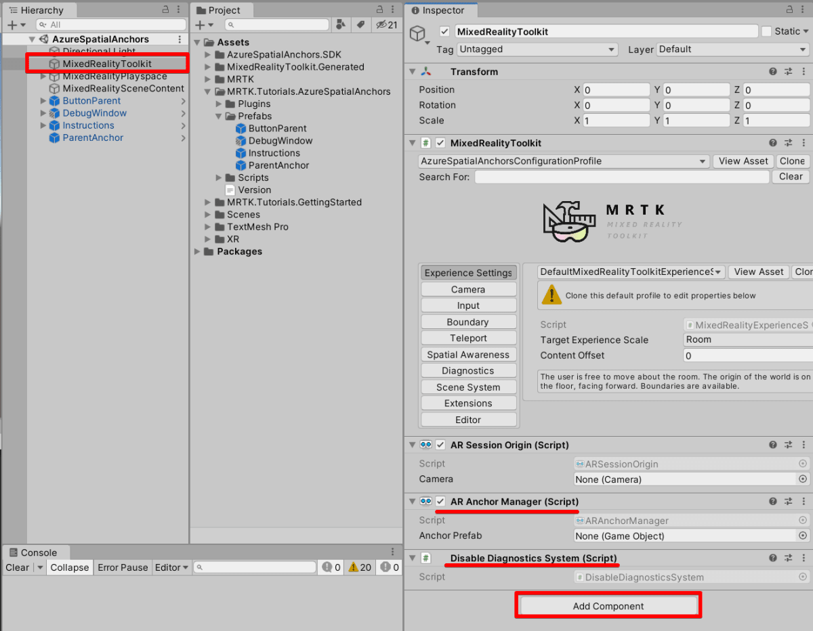Open AR Anchor Manager presets icon
Viewport: 813px width, 631px height.
tap(788, 502)
